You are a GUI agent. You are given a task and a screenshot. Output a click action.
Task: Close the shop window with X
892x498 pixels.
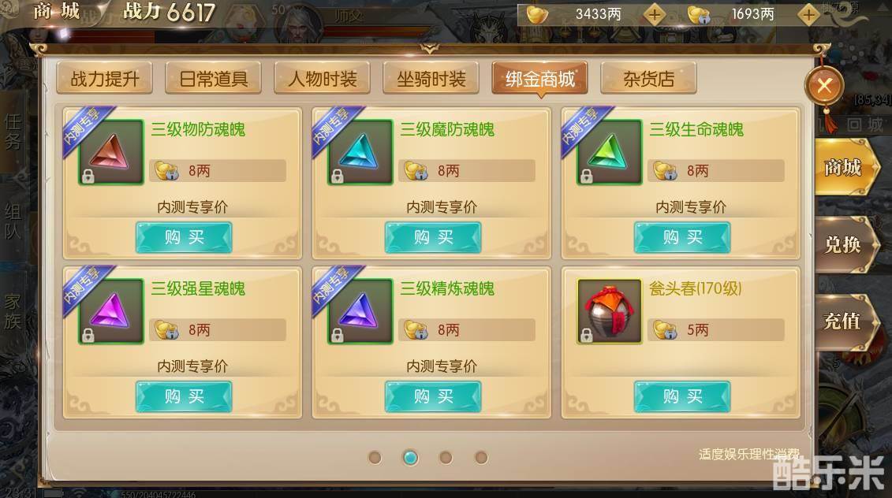(x=824, y=86)
